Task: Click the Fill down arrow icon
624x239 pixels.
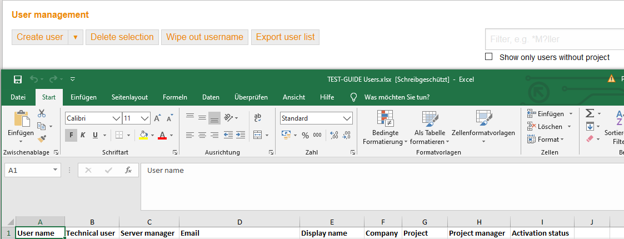Action: (590, 126)
